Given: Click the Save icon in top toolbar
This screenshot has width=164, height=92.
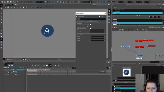Looking at the screenshot, I should [x=8, y=2].
